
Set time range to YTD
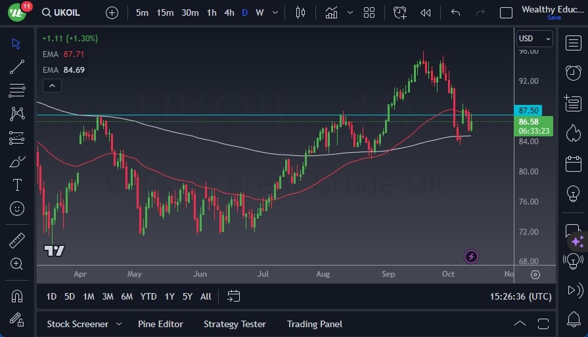pyautogui.click(x=148, y=296)
